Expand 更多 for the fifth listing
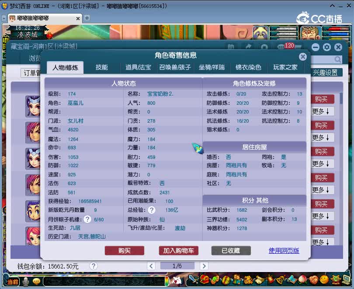Viewport: 354px width, 289px height. tap(323, 216)
